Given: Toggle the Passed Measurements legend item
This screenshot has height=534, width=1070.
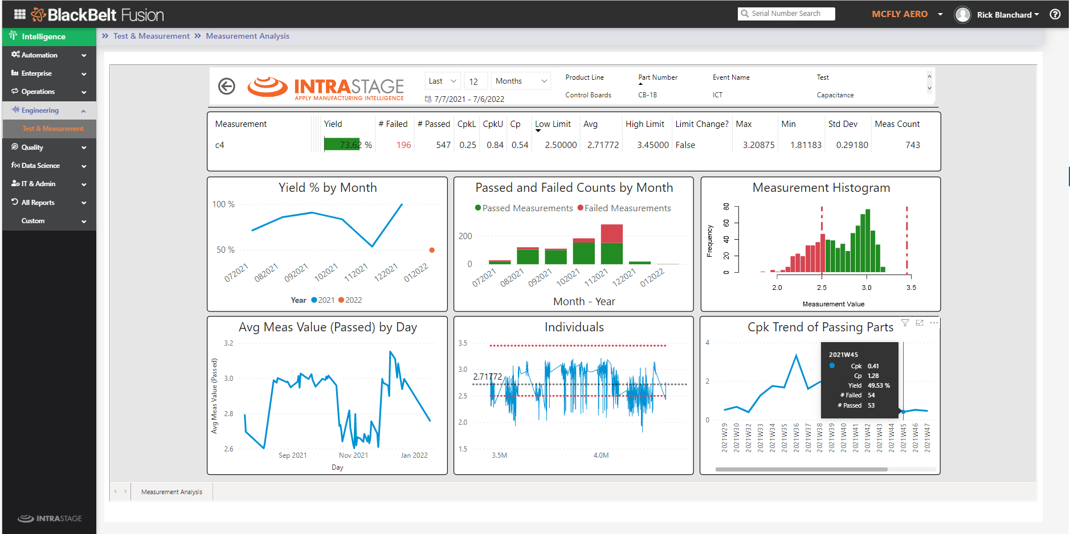Looking at the screenshot, I should pos(524,208).
